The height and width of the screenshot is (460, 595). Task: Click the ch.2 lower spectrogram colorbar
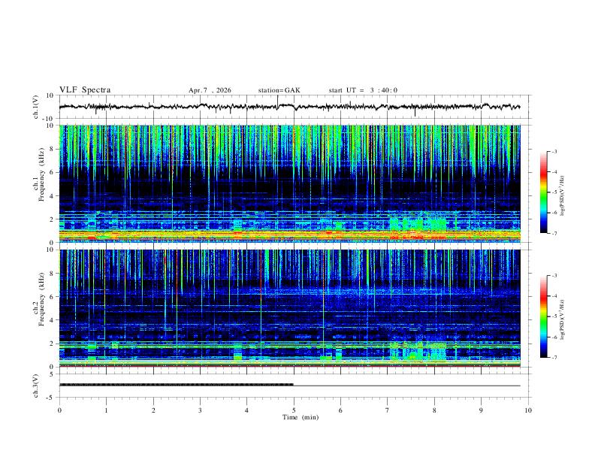pos(543,316)
